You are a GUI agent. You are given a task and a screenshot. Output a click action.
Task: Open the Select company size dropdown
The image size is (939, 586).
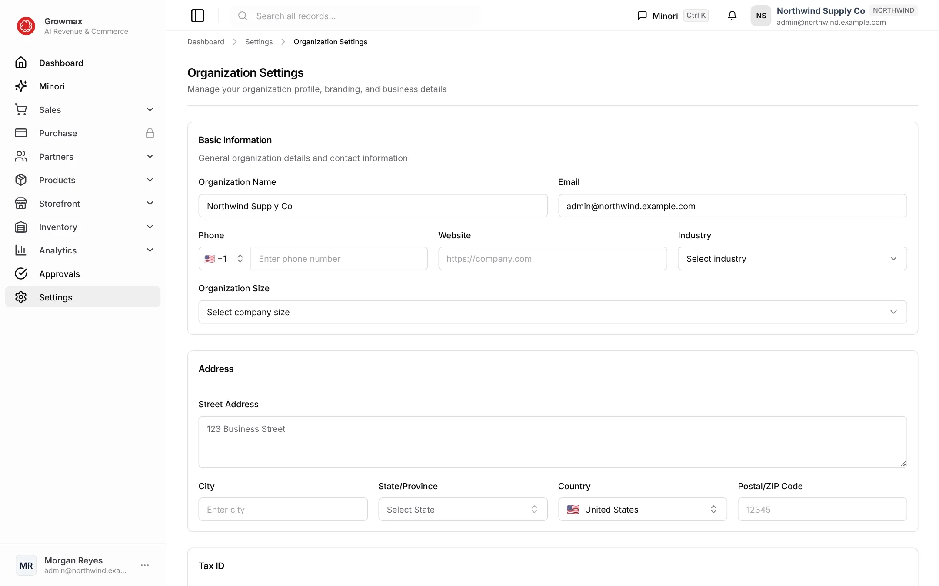553,312
